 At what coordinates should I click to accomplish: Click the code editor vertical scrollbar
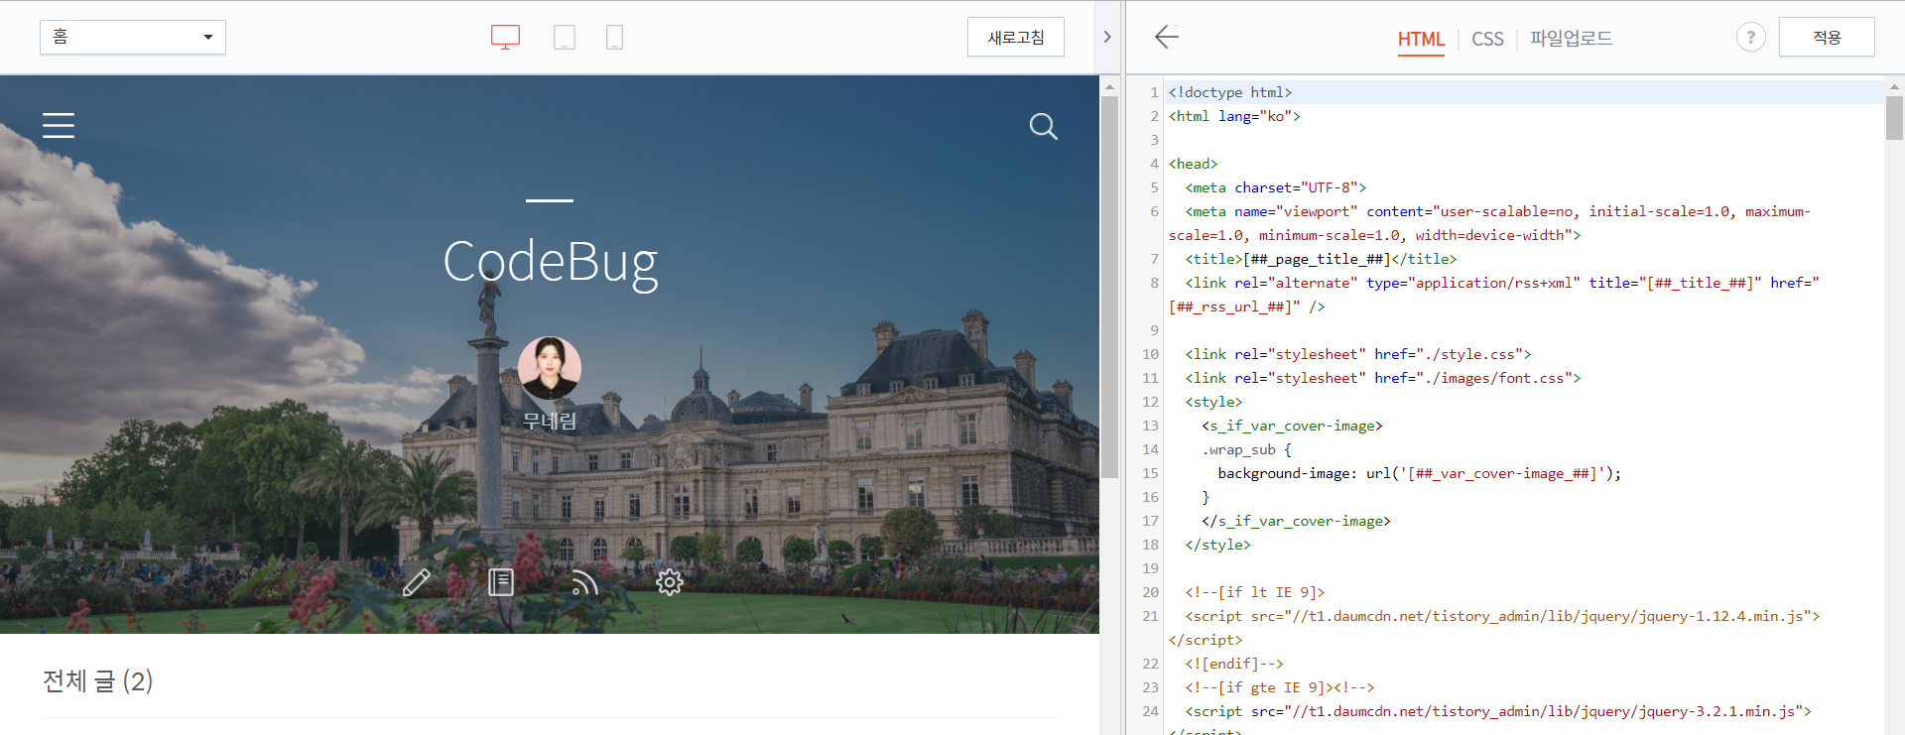pyautogui.click(x=1894, y=118)
